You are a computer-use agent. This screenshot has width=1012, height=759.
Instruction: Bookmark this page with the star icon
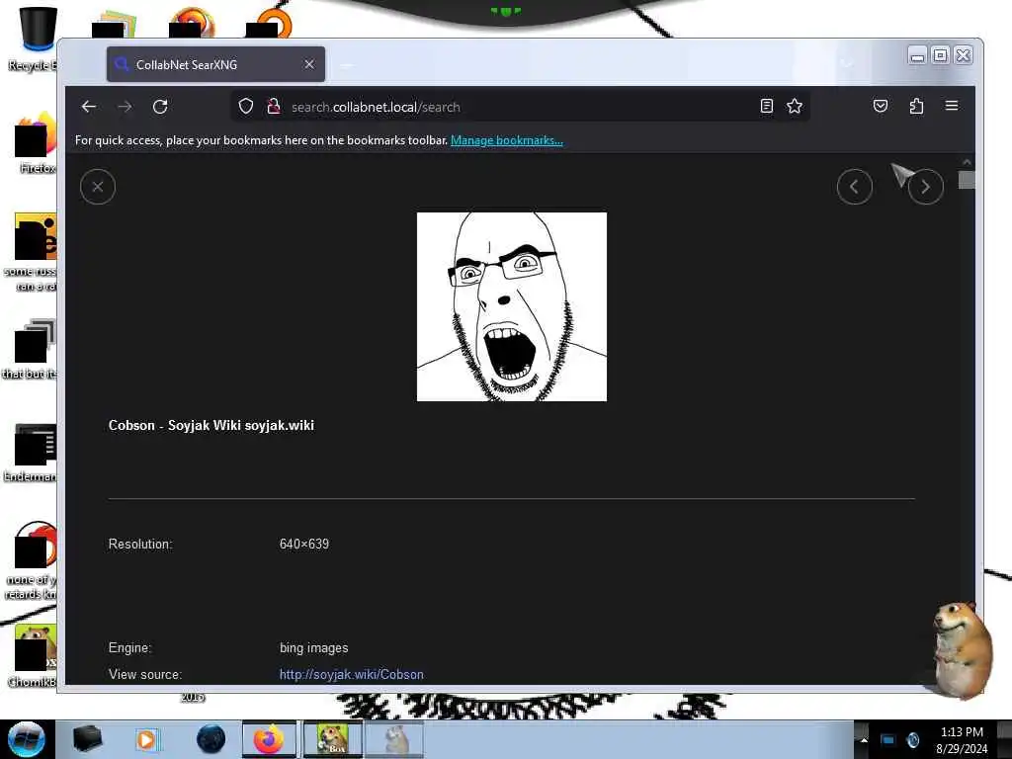pyautogui.click(x=795, y=107)
